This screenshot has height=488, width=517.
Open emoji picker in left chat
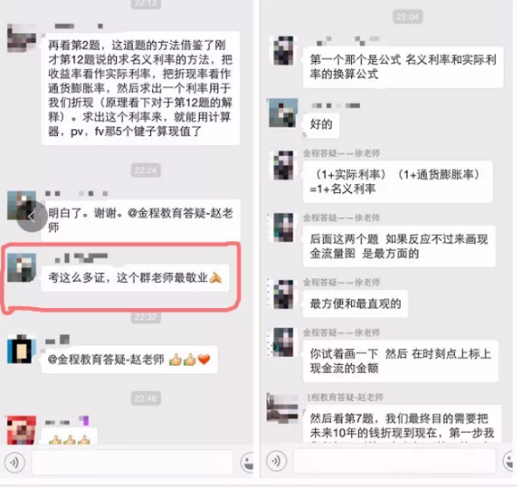pos(247,463)
